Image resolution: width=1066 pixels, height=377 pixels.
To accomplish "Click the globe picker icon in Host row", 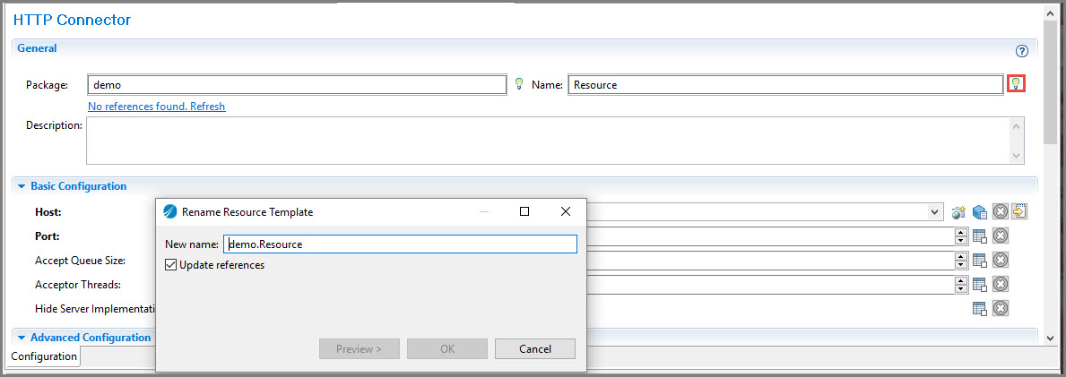I will pyautogui.click(x=959, y=212).
